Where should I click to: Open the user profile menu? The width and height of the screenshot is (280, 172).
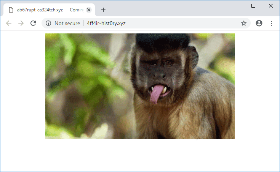coord(259,23)
